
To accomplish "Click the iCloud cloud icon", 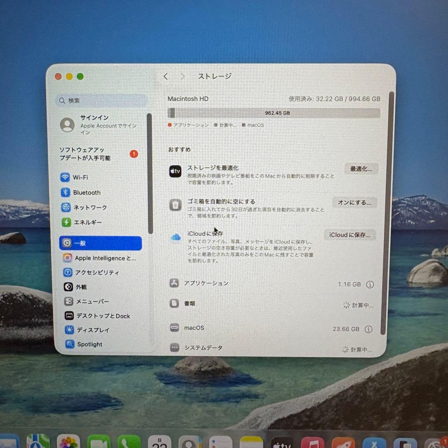I will 176,237.
